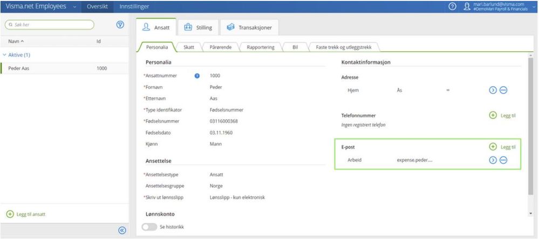Open Hjem address more options icon

[x=503, y=90]
